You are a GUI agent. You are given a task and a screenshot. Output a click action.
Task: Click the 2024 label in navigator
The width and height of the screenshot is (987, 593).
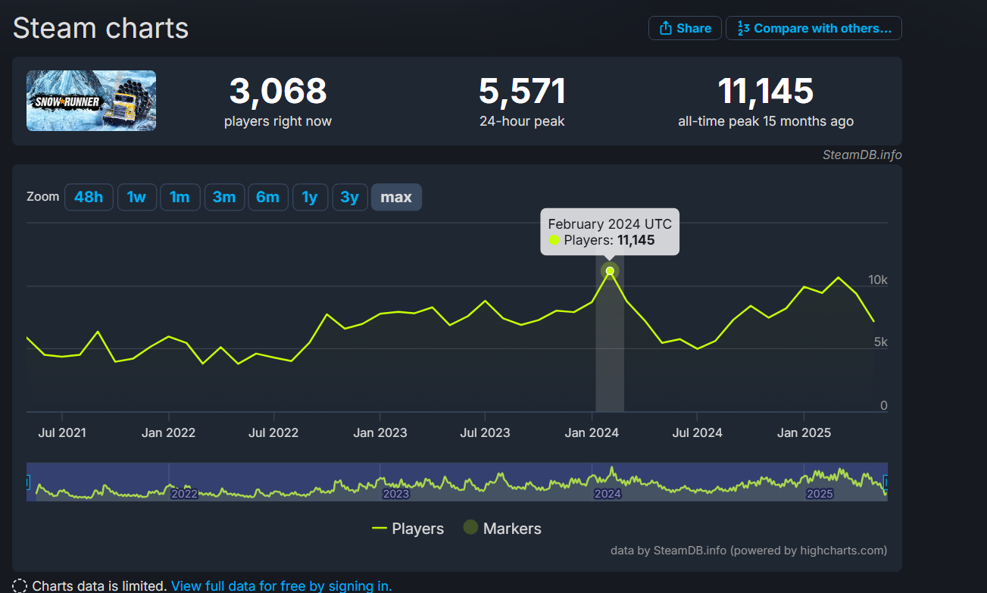608,494
